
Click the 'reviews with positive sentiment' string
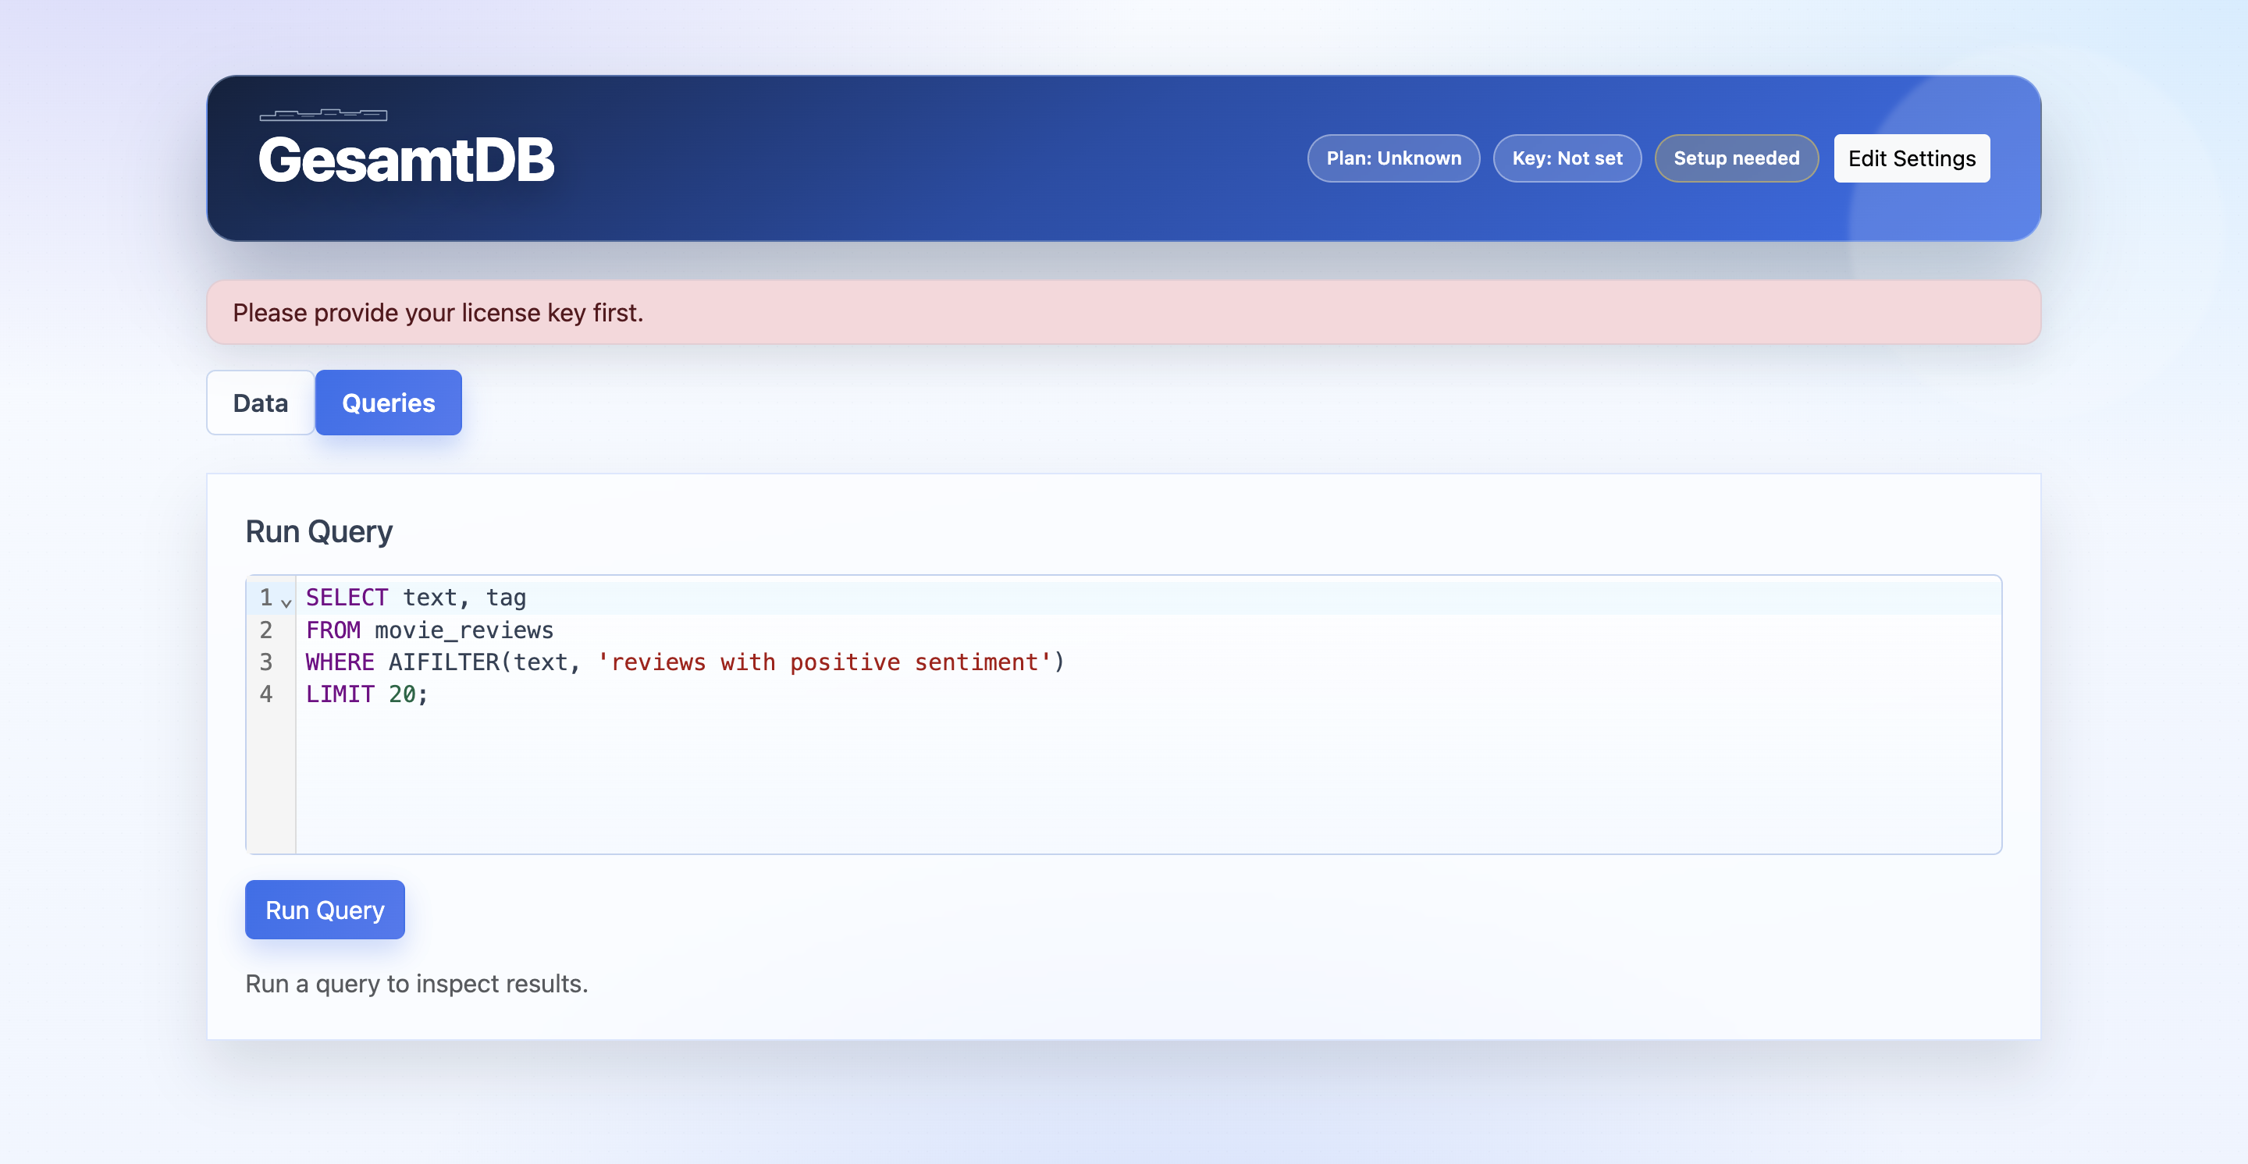[825, 662]
